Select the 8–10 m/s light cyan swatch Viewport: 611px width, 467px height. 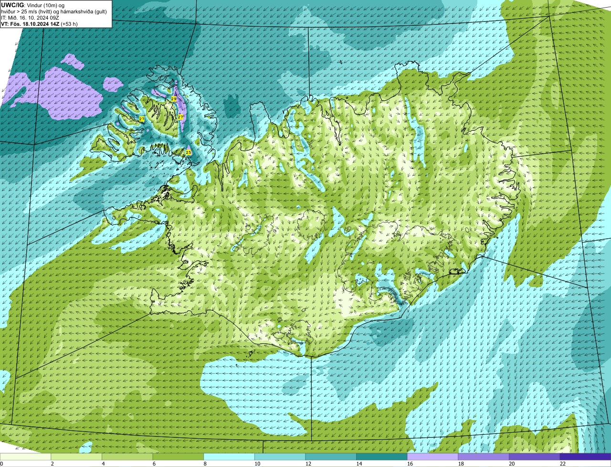pos(229,456)
